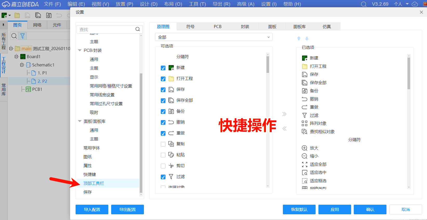Screen dimensions: 427x220
Task: Collapse the Board1 tree node
Action: click(16, 56)
